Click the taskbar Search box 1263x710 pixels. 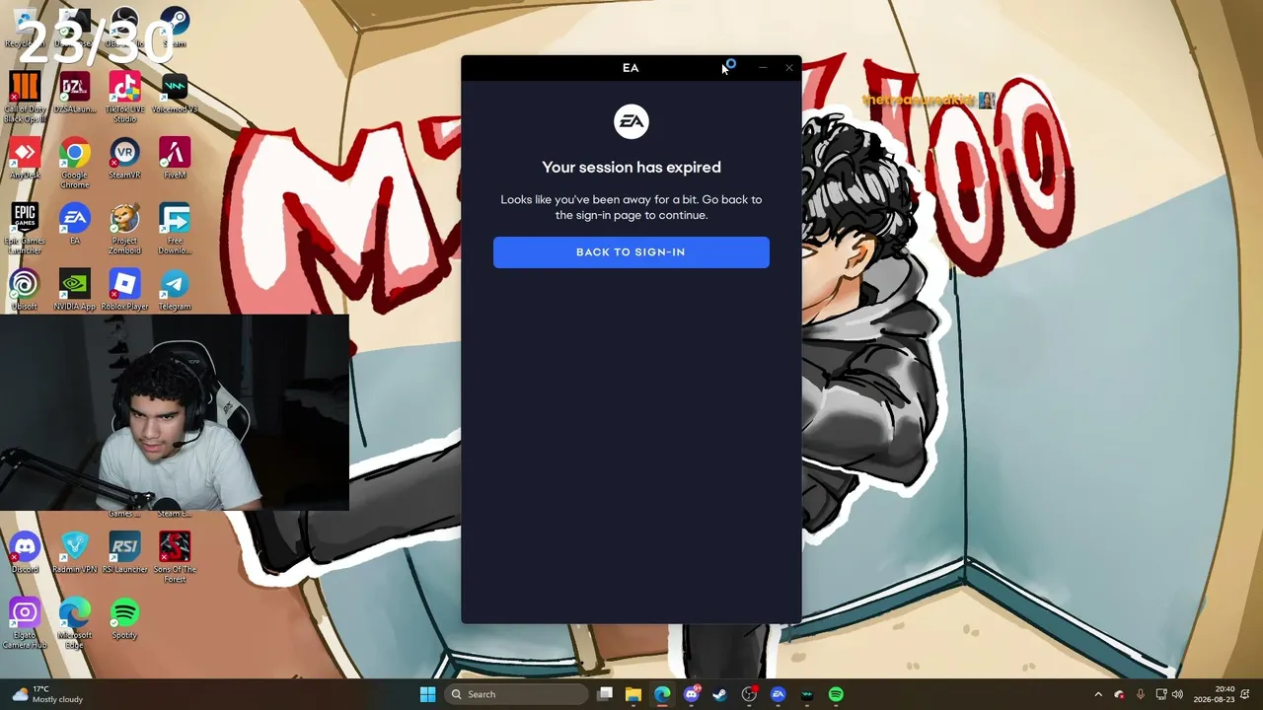pyautogui.click(x=515, y=694)
